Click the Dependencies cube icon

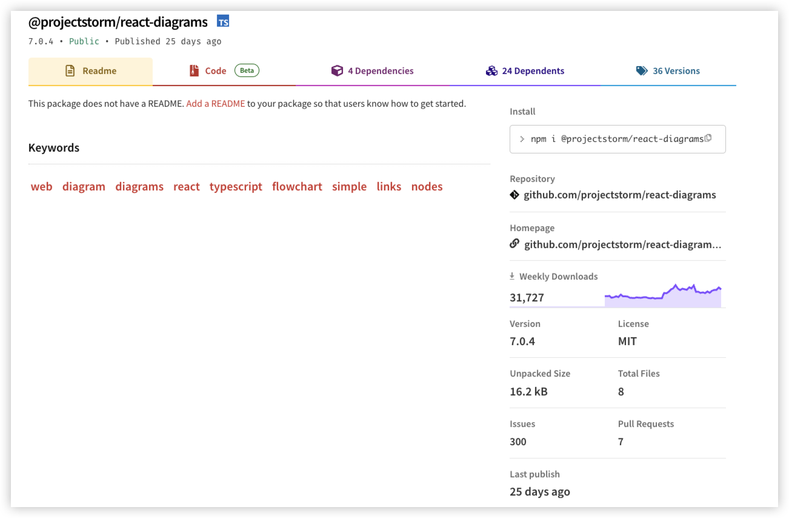(337, 71)
